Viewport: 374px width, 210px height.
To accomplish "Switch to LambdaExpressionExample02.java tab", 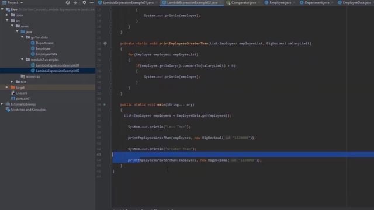I will 192,2.
